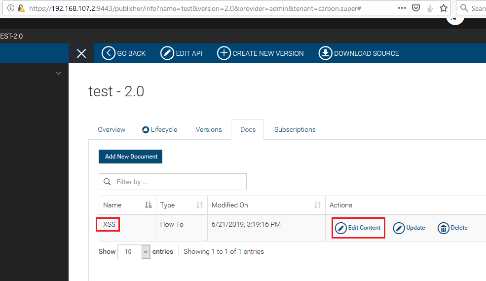This screenshot has width=486, height=281.
Task: Open the browser page actions ellipsis menu
Action: click(402, 8)
